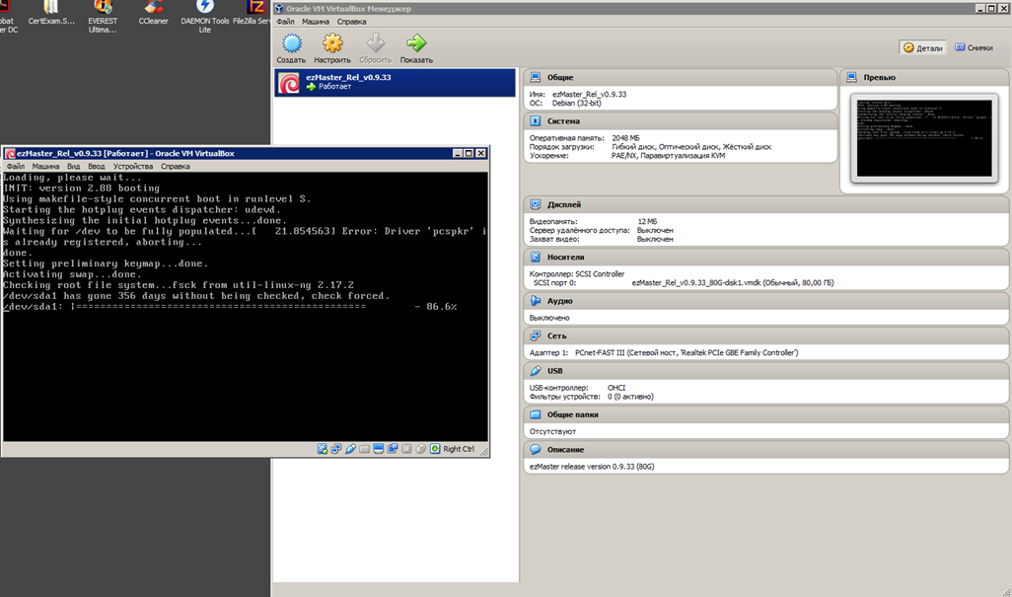The image size is (1012, 597).
Task: Open the Общие папки section header
Action: point(766,415)
